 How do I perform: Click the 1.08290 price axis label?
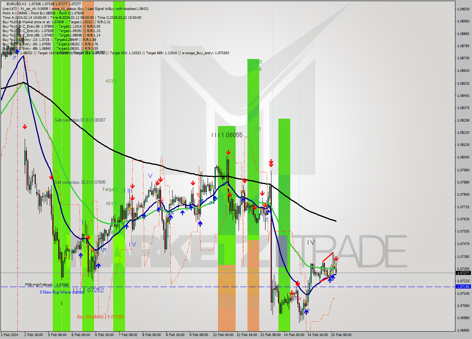coord(463,120)
